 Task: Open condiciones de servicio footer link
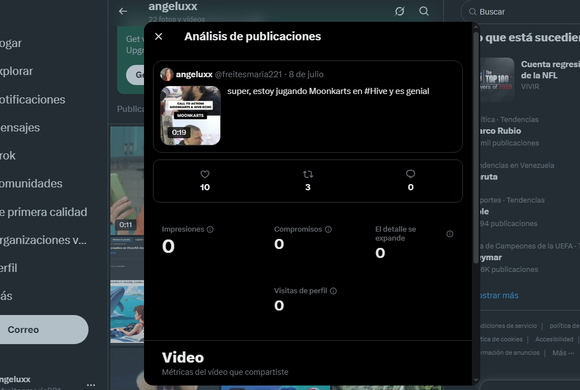pyautogui.click(x=508, y=326)
